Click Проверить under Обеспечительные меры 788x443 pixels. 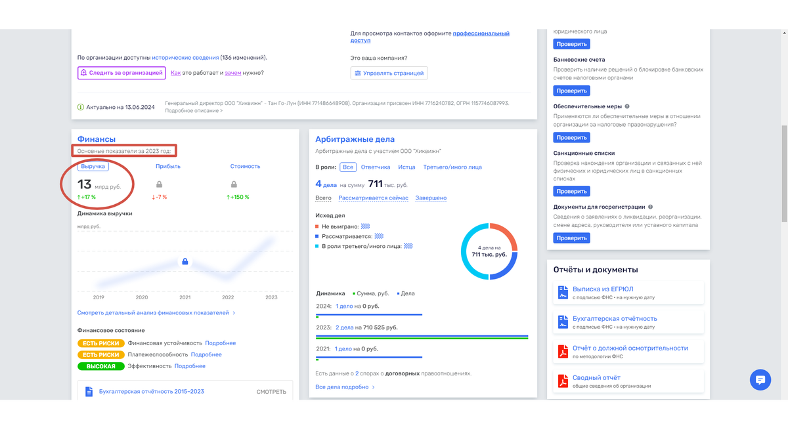coord(571,138)
